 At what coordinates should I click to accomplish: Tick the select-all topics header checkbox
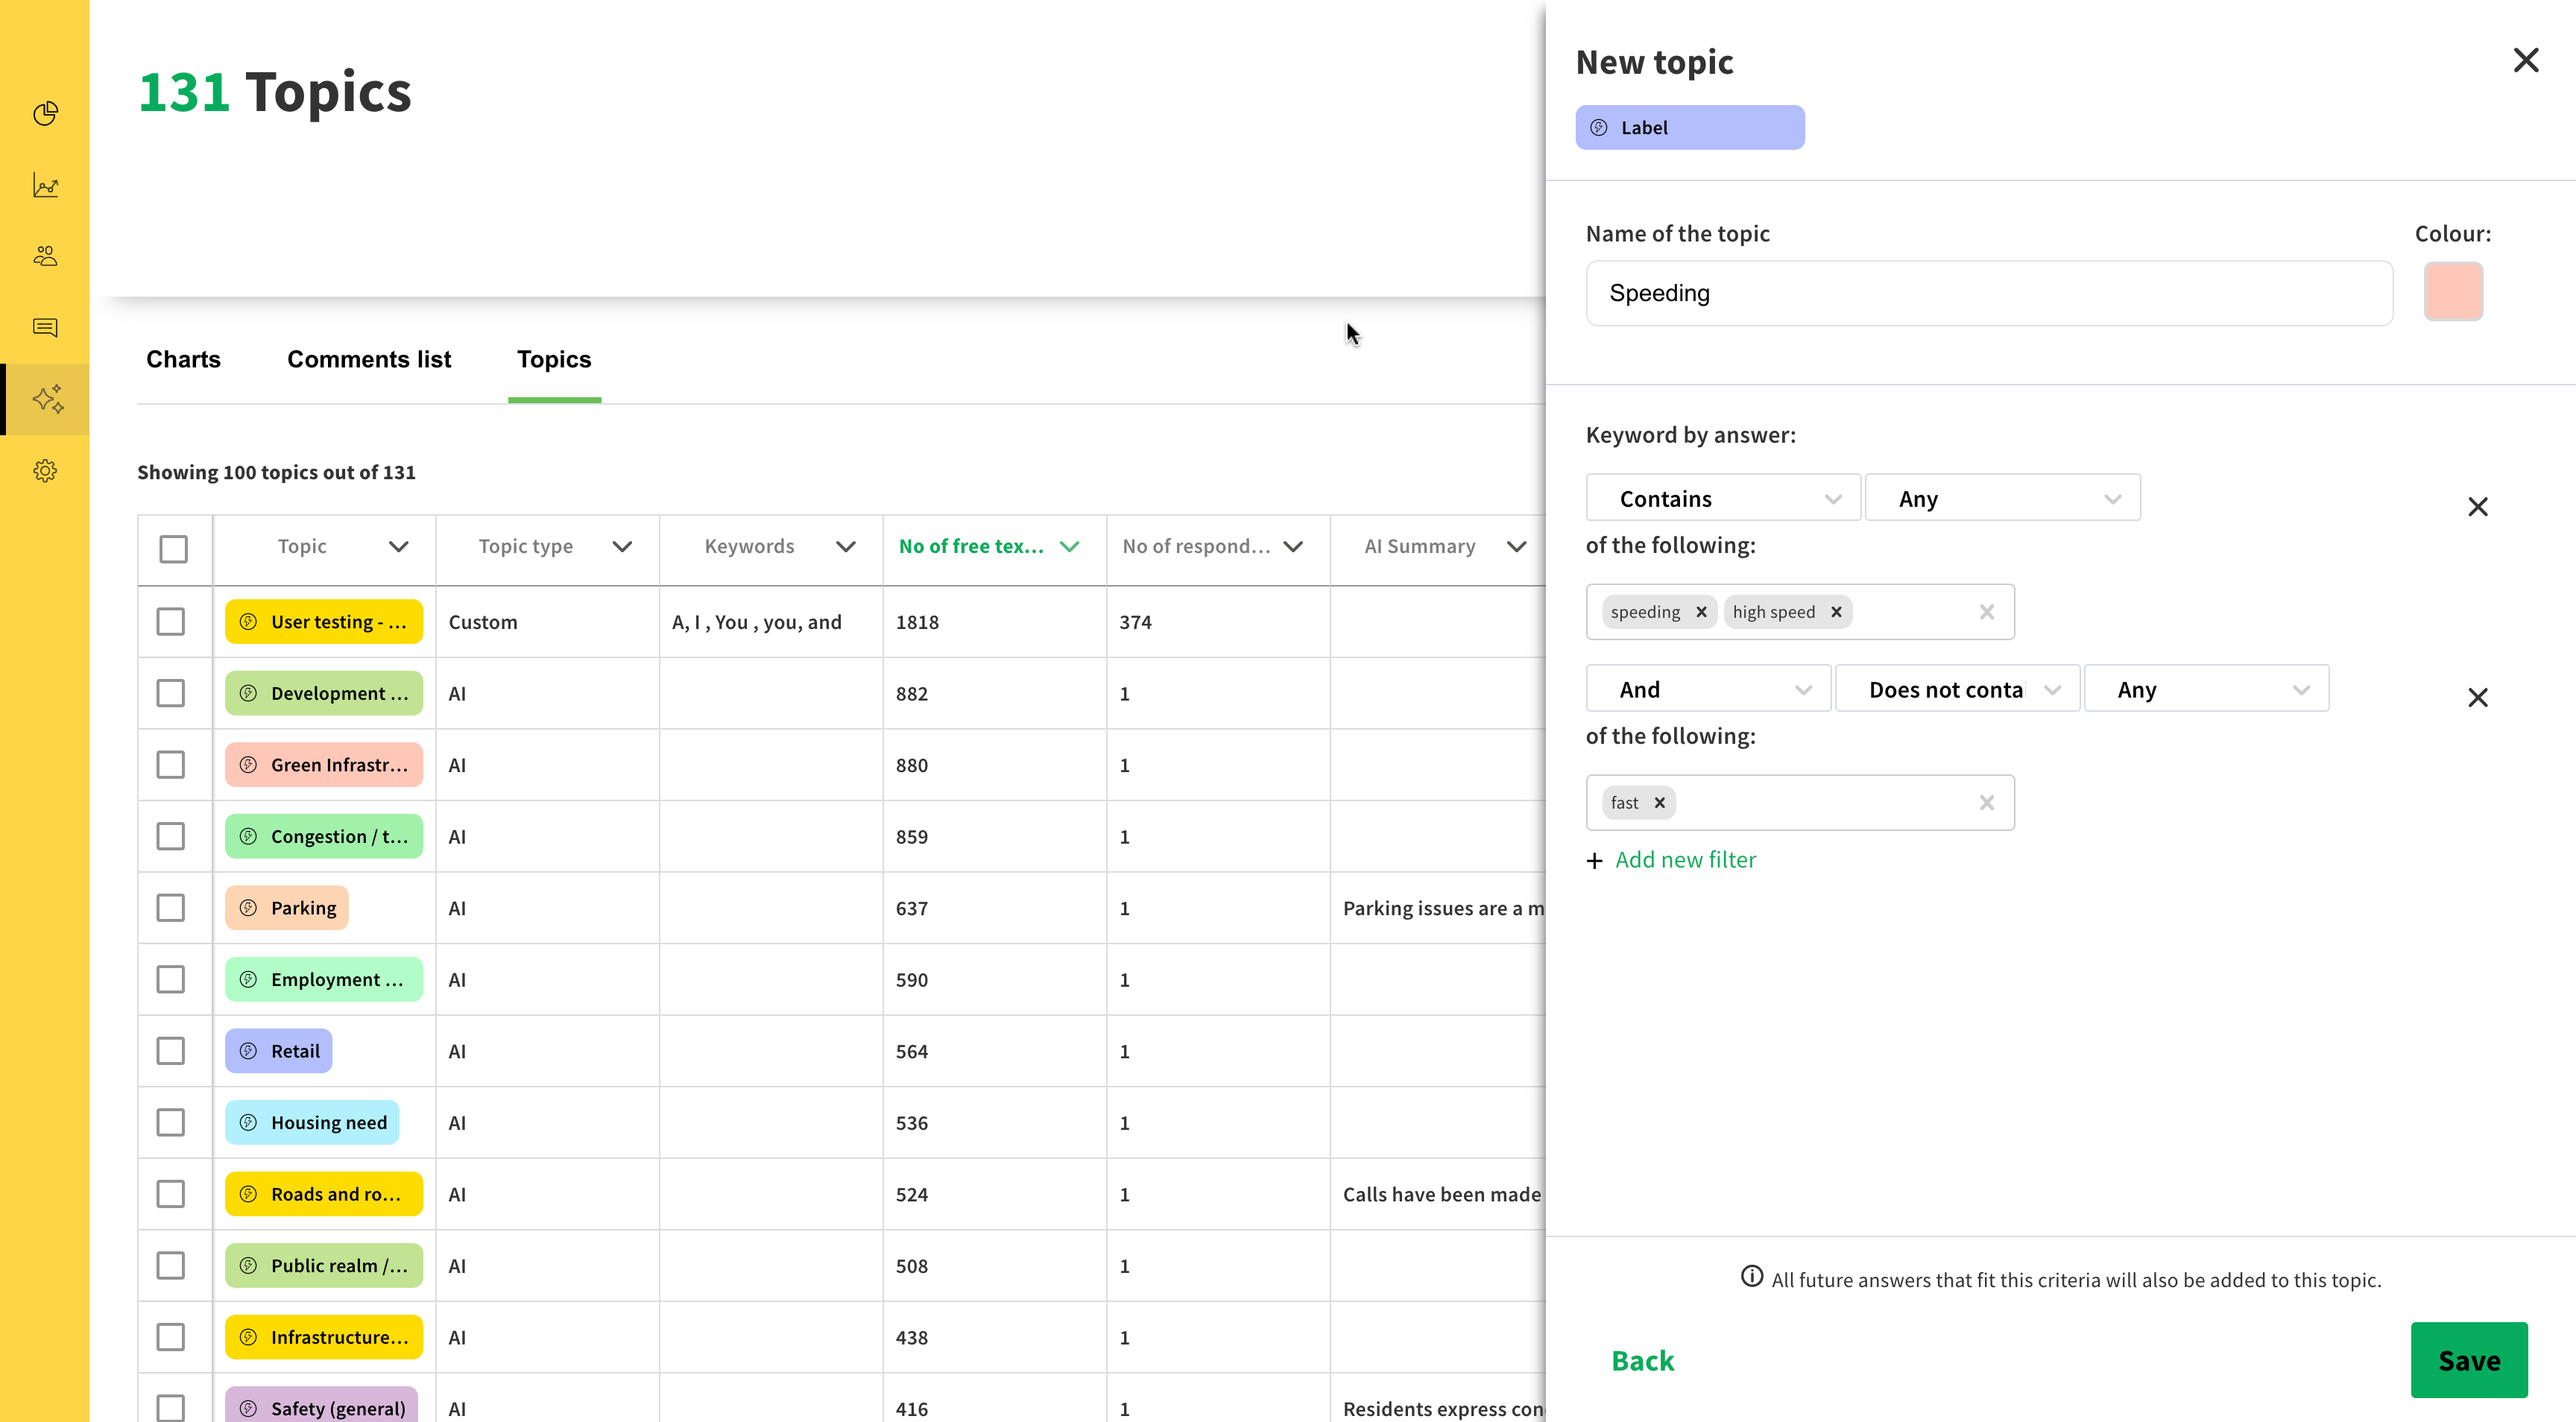click(x=173, y=548)
